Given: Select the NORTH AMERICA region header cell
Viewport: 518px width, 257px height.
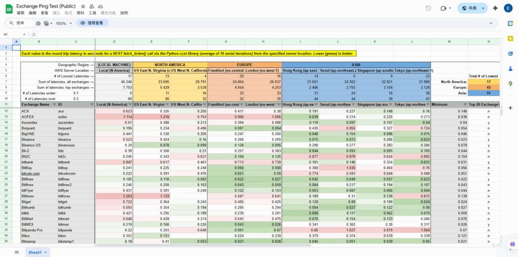Looking at the screenshot, I should pyautogui.click(x=170, y=65).
